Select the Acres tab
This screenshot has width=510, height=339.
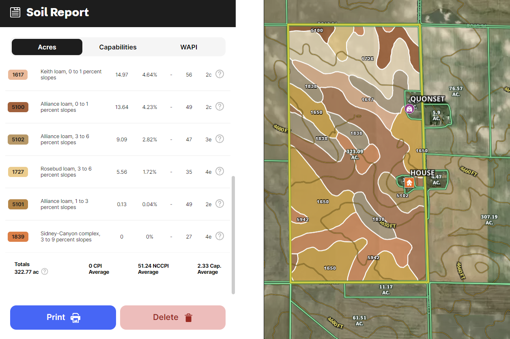coord(47,47)
